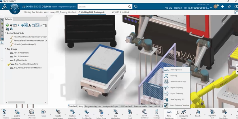Click the left arrow on window edge
This screenshot has width=238, height=119.
pyautogui.click(x=2, y=60)
